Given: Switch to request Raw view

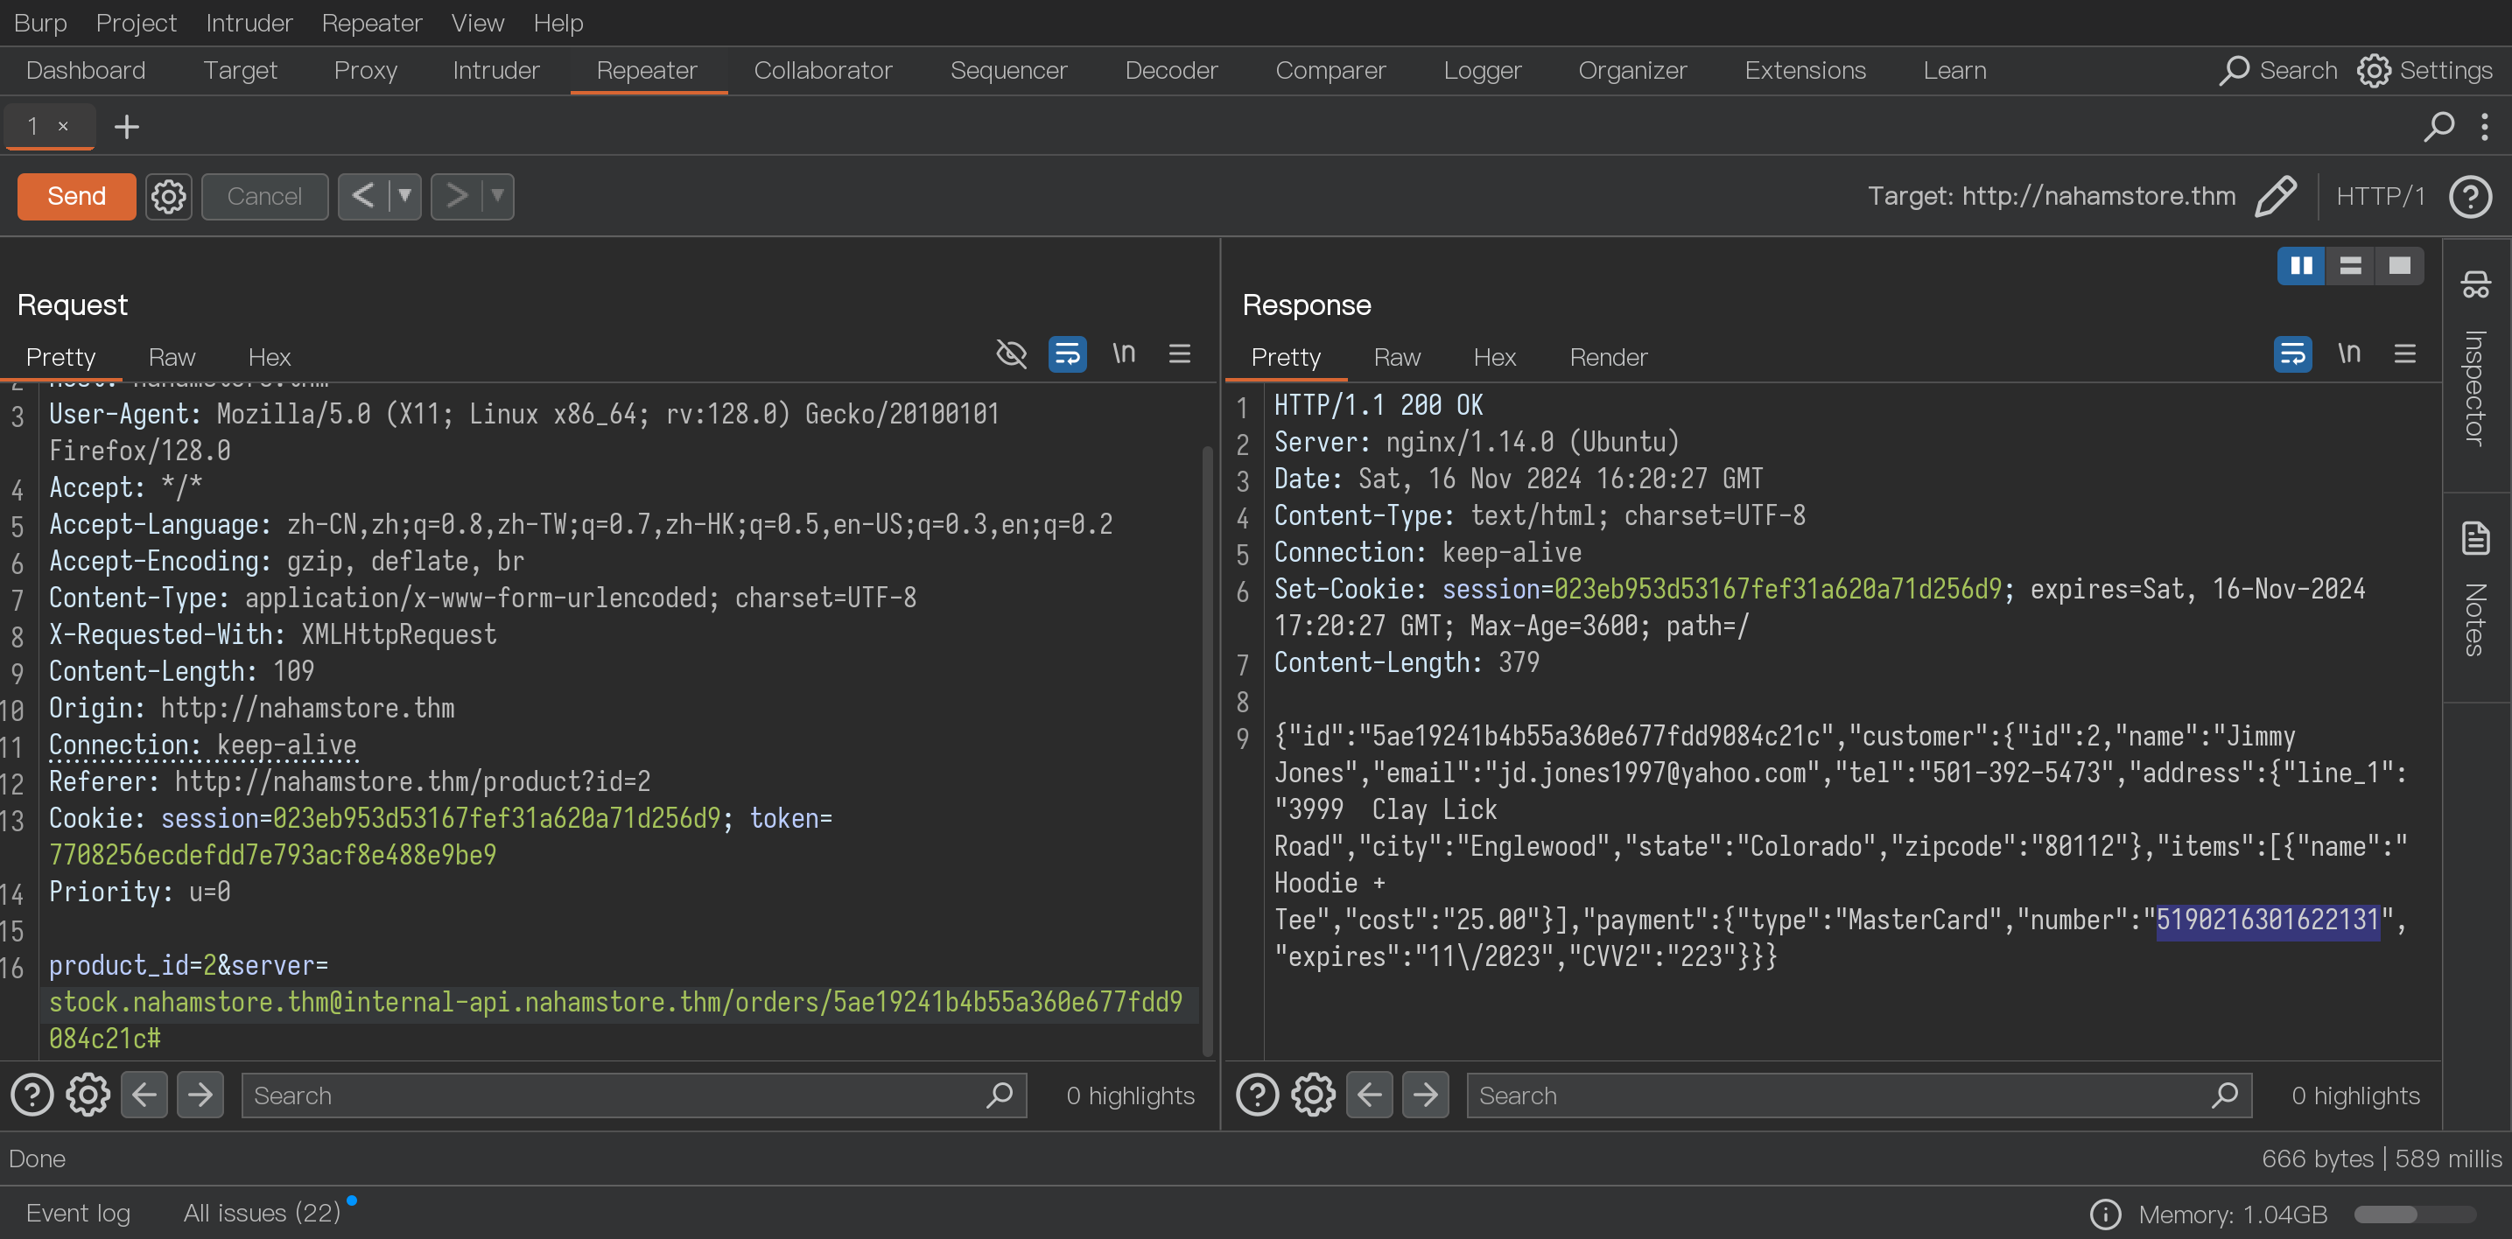Looking at the screenshot, I should [172, 357].
